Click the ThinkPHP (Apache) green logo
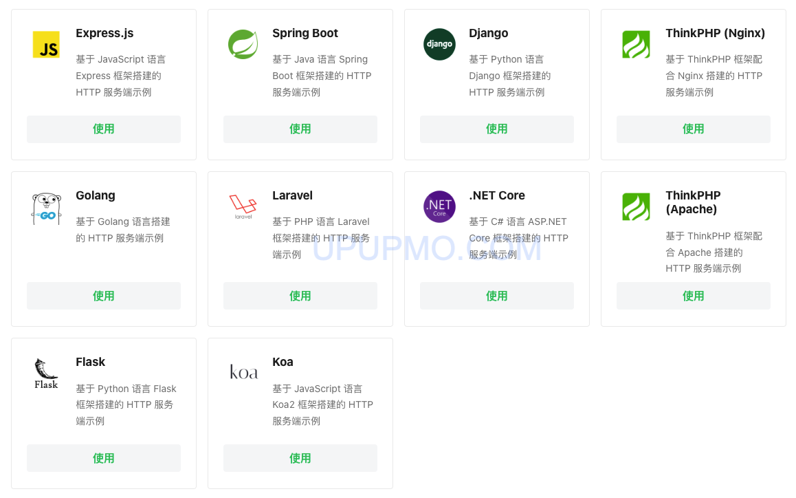 pyautogui.click(x=636, y=207)
